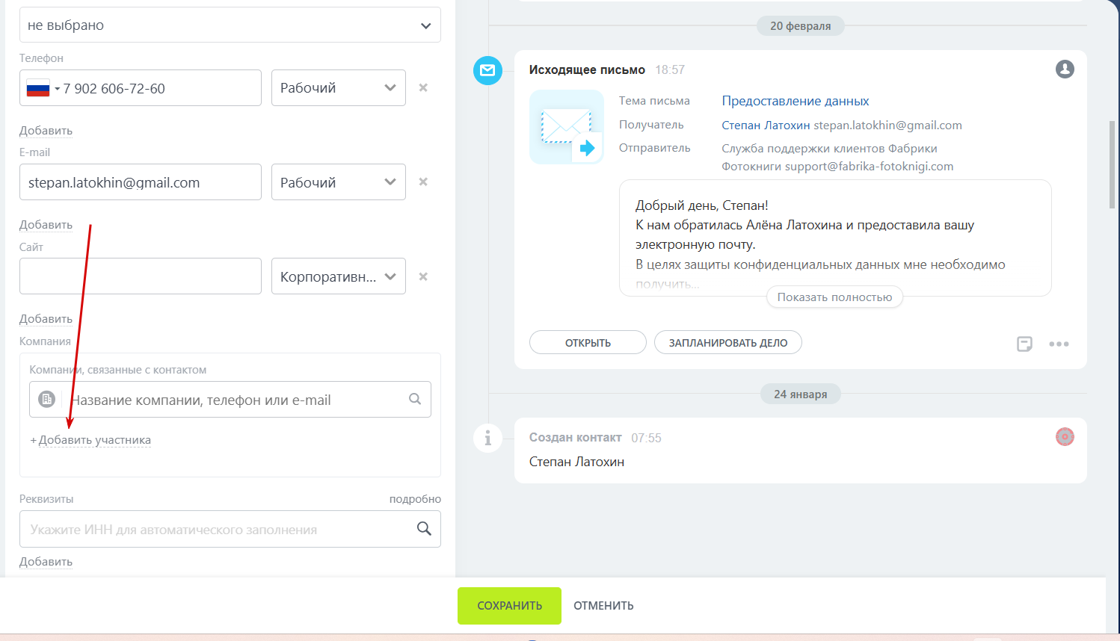Click the email letter thumbnail image
Viewport: 1120px width, 641px height.
[x=567, y=127]
